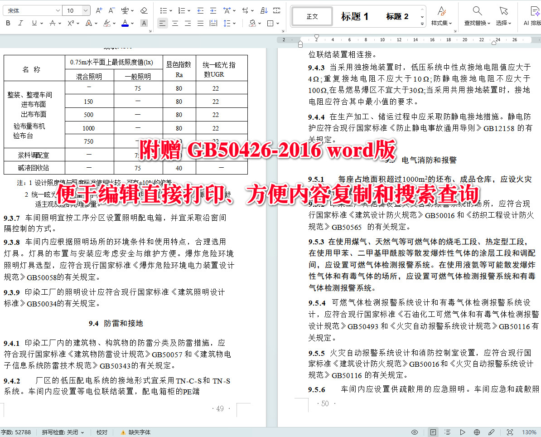This screenshot has width=541, height=437.
Task: Open the 选择 selection menu
Action: point(504,16)
